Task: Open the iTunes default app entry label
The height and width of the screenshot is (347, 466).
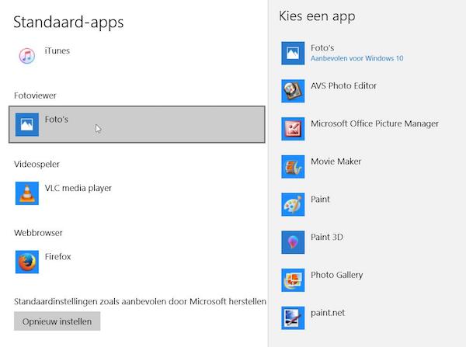Action: pyautogui.click(x=57, y=50)
